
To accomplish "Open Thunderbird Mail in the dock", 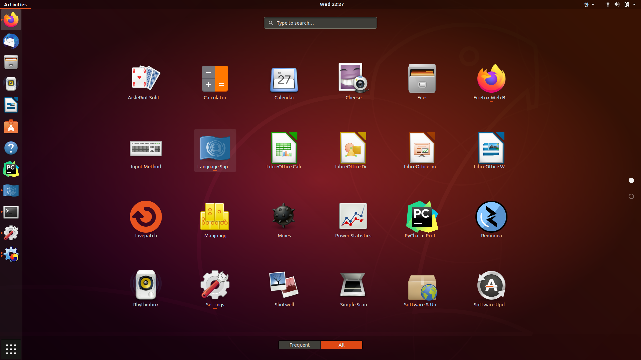I will [x=11, y=41].
